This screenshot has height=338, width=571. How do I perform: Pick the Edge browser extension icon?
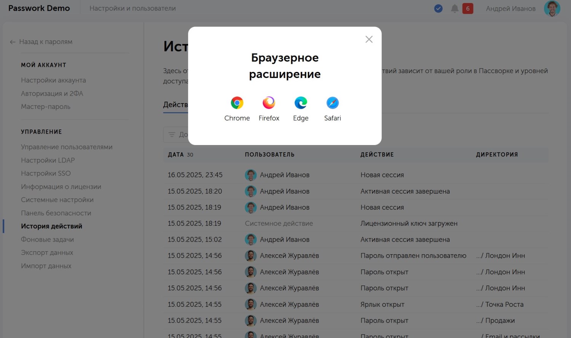point(301,103)
